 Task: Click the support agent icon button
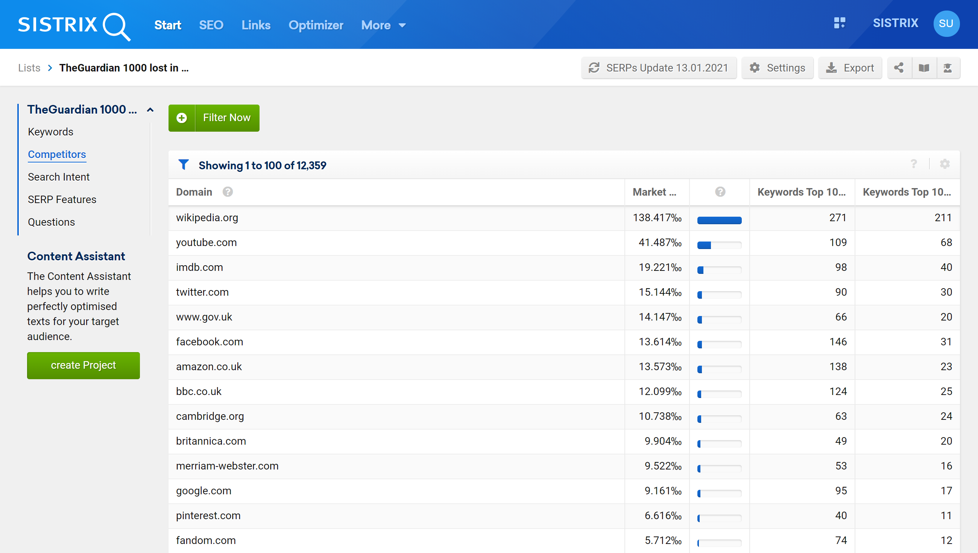(x=948, y=68)
